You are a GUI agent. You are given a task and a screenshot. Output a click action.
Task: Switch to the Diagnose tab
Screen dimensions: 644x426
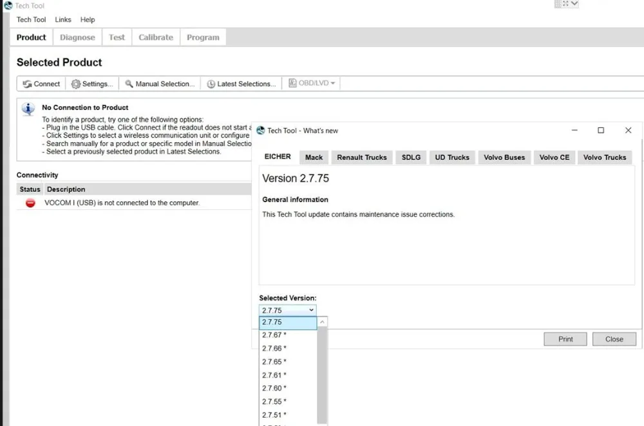click(77, 37)
